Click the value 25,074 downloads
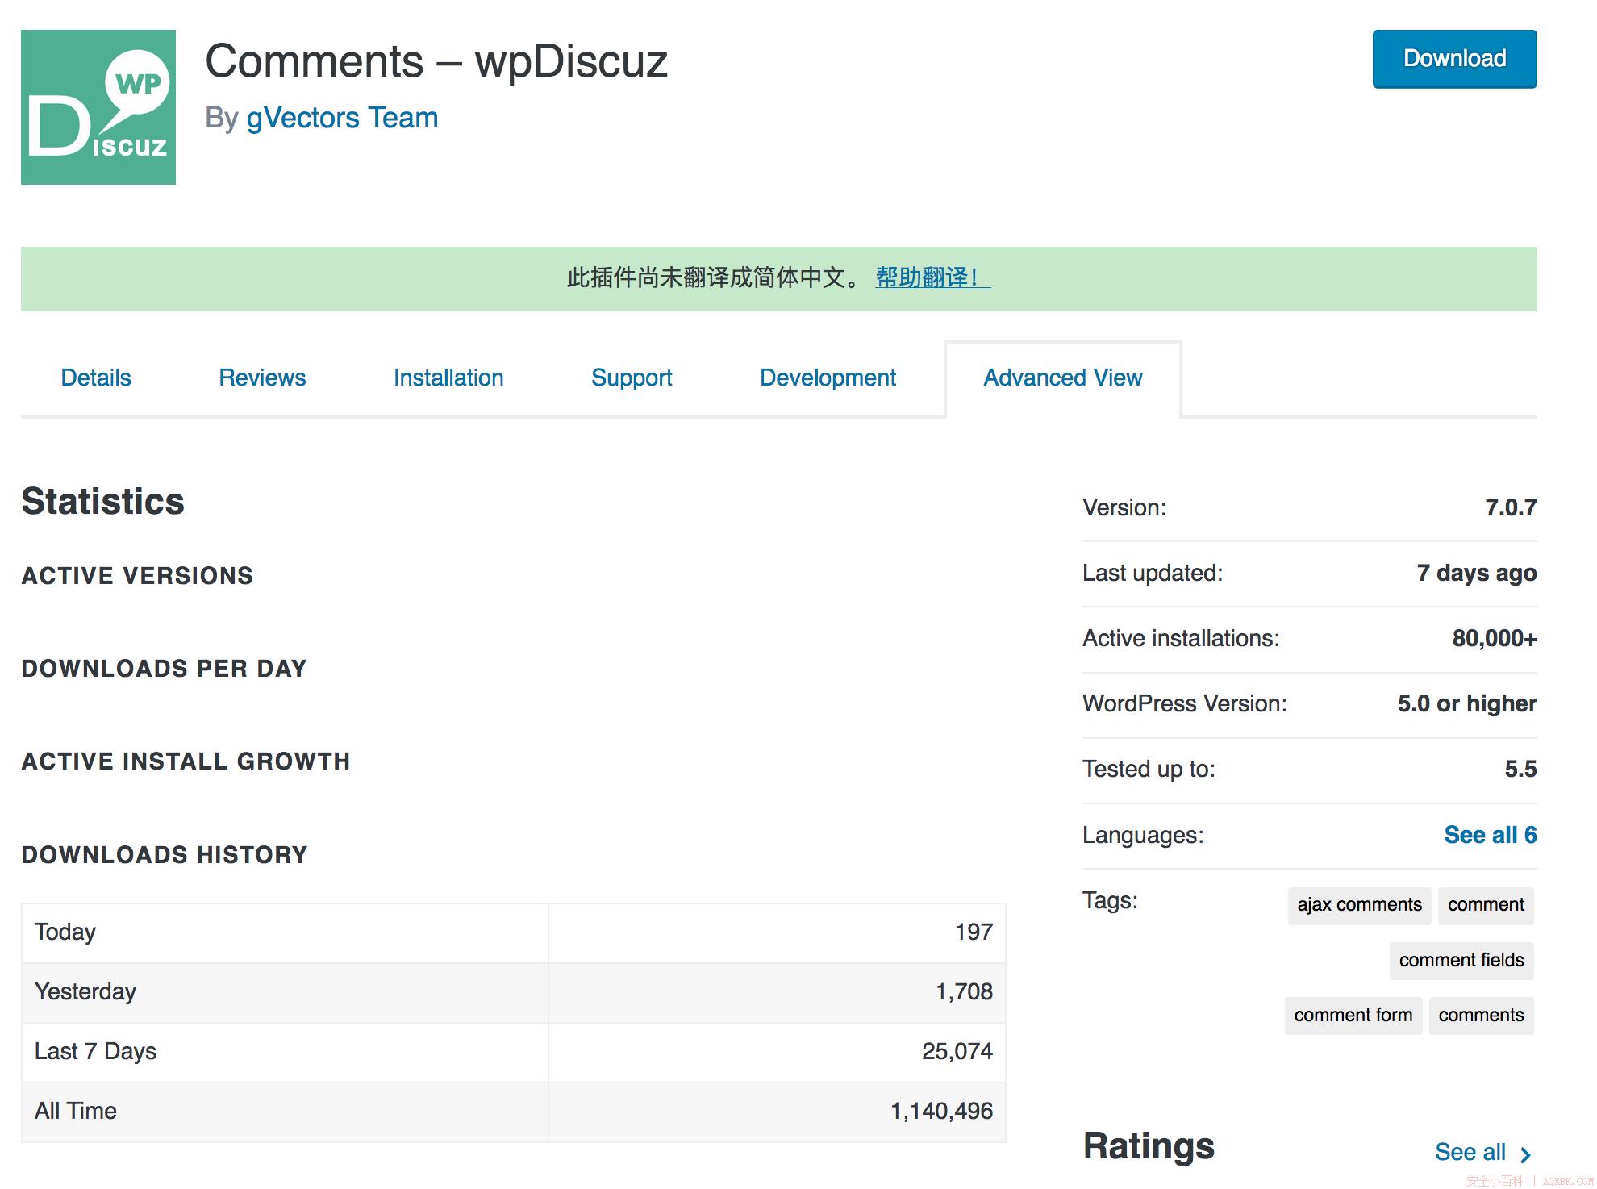1597x1189 pixels. 957,1052
